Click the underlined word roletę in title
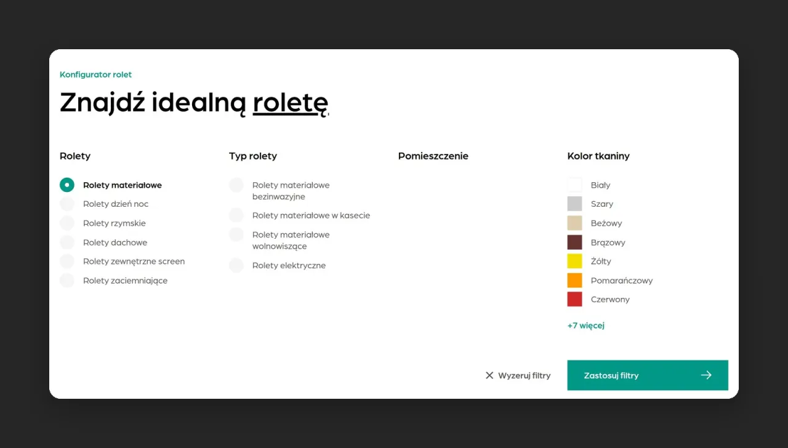 [291, 103]
